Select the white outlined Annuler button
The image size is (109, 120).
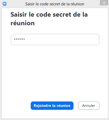89,106
